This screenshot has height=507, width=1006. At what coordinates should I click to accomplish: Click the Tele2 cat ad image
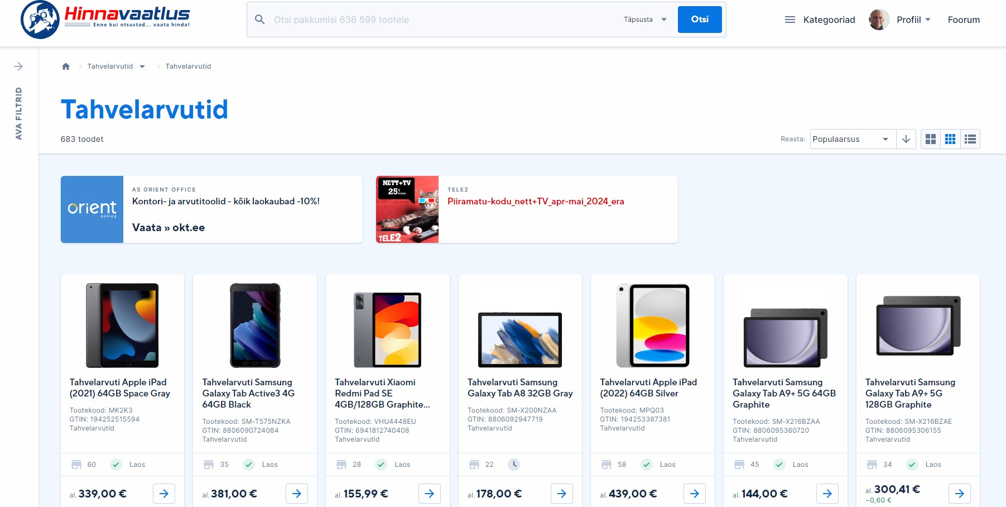[x=407, y=209]
